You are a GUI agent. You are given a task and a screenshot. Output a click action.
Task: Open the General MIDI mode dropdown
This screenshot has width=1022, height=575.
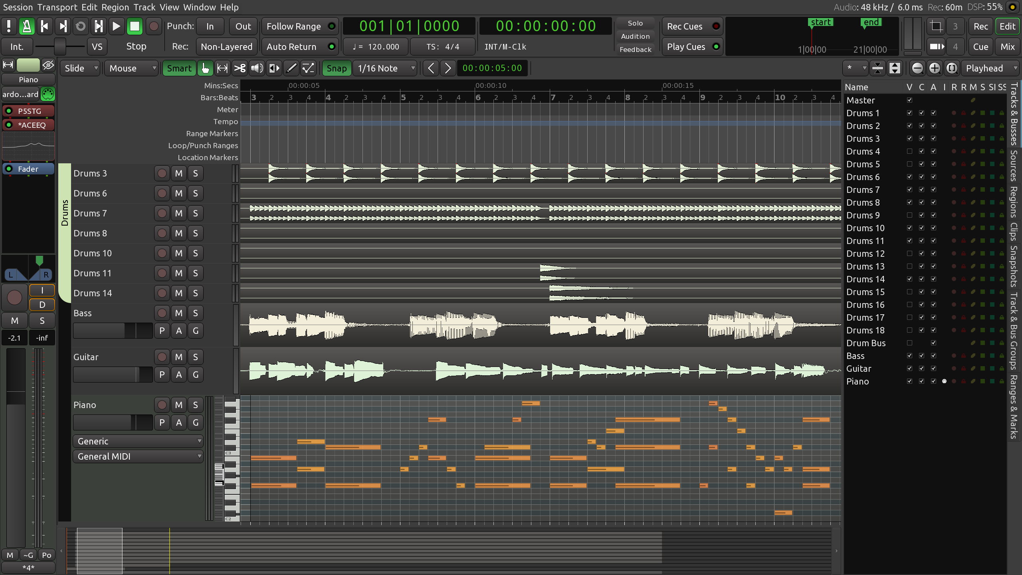(138, 456)
